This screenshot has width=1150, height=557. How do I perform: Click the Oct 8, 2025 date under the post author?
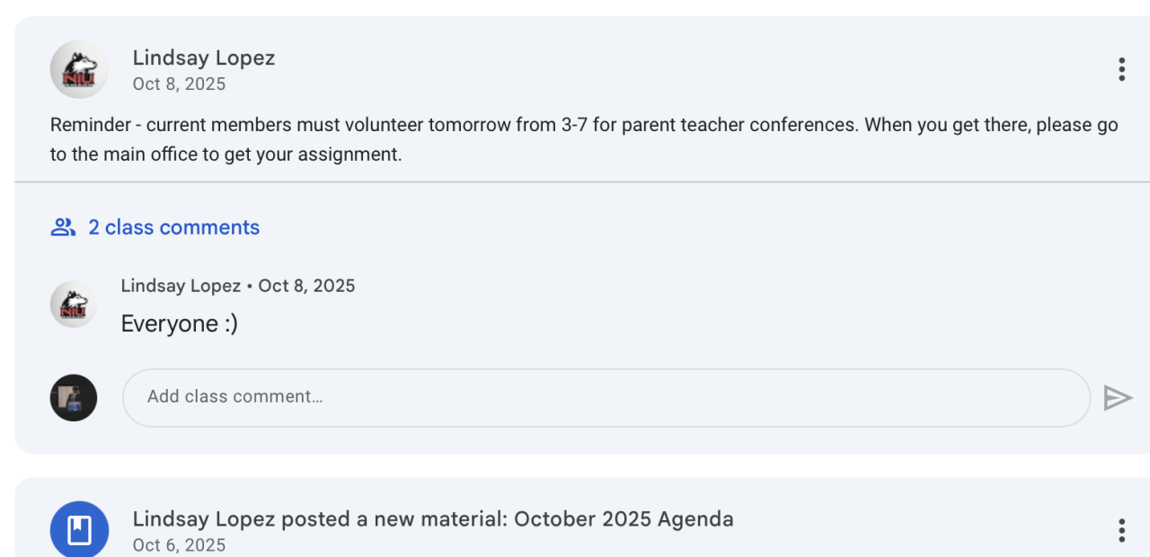(x=179, y=84)
